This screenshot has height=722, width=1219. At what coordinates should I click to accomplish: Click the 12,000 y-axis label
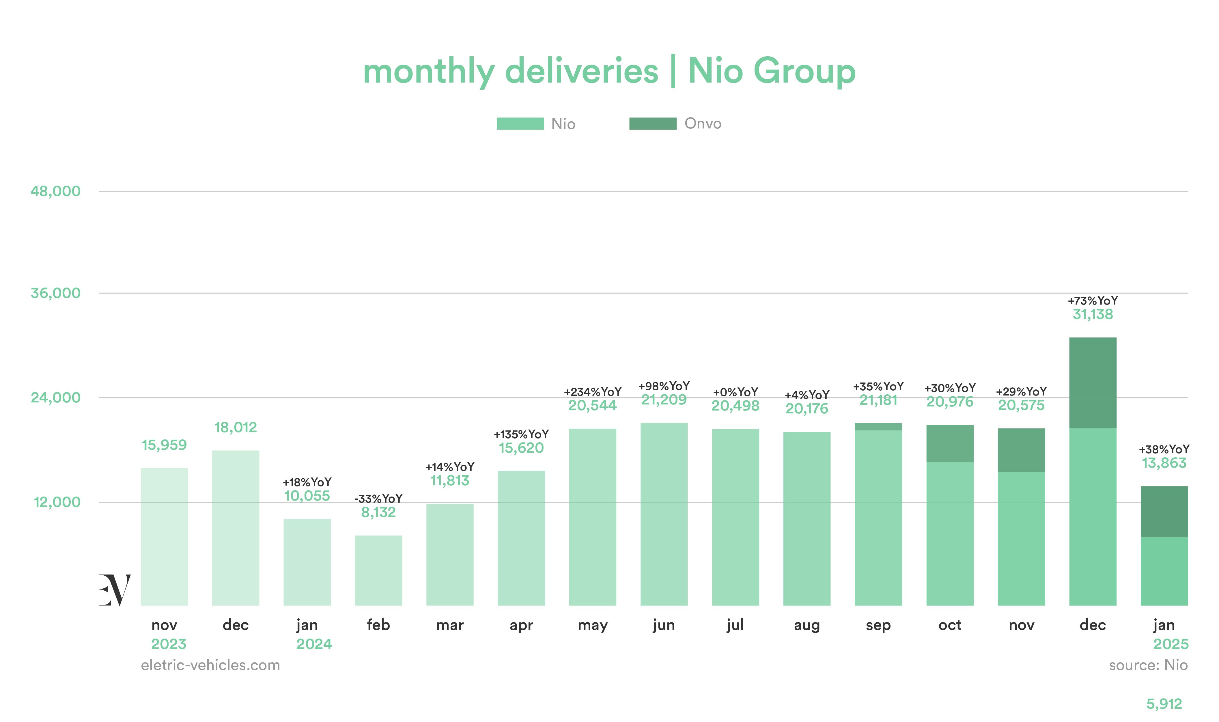pos(57,502)
